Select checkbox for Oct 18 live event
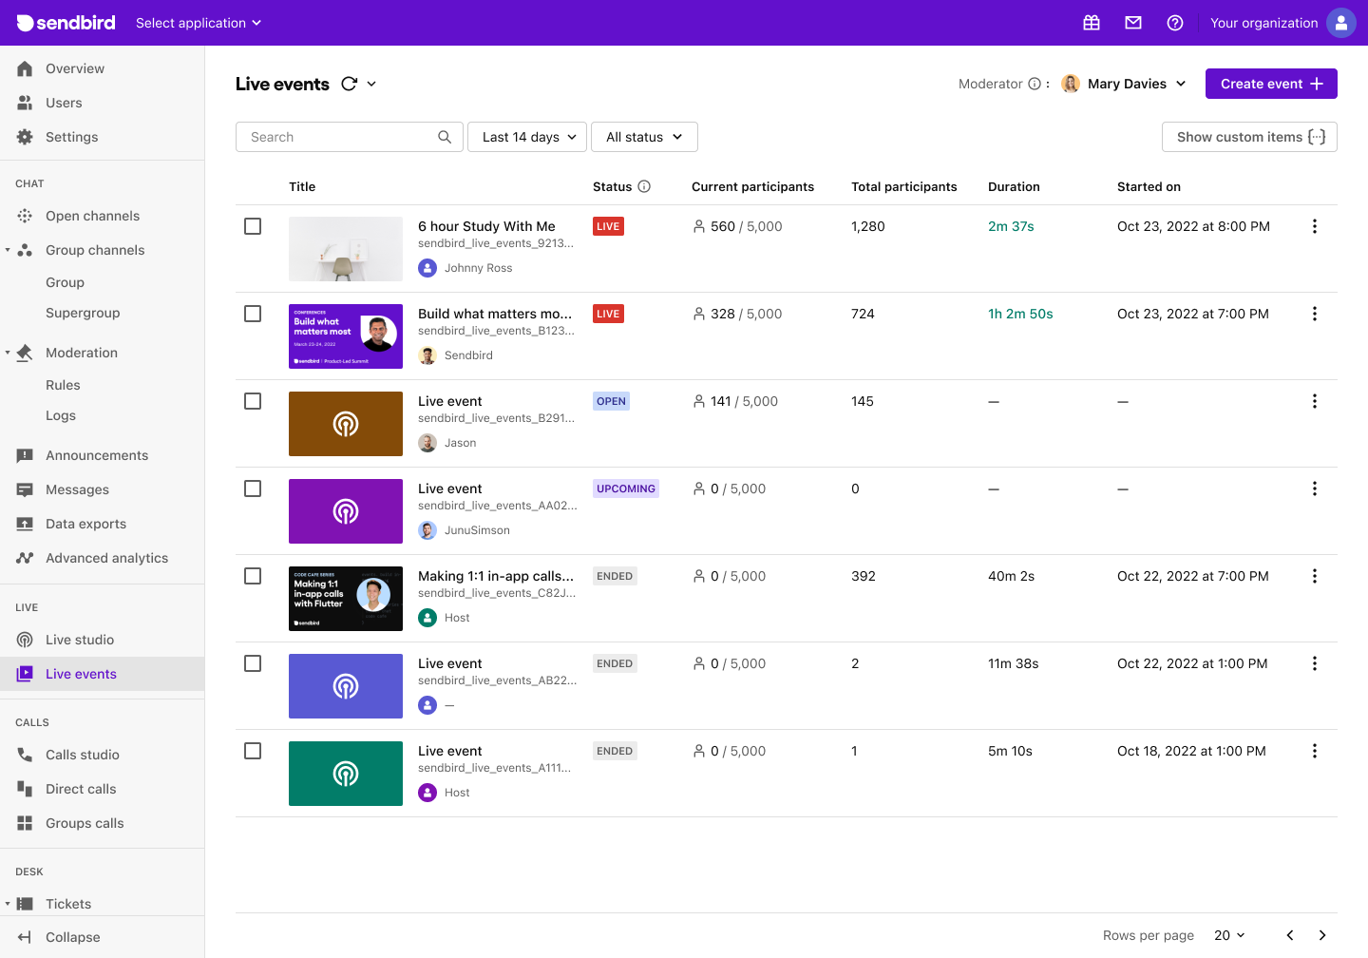The width and height of the screenshot is (1368, 958). point(253,751)
